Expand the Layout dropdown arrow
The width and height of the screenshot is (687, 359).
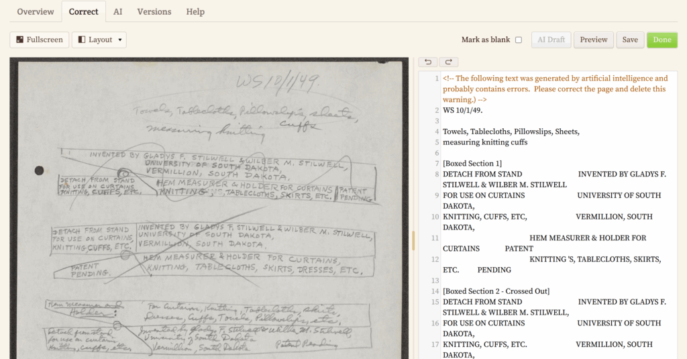(x=120, y=40)
